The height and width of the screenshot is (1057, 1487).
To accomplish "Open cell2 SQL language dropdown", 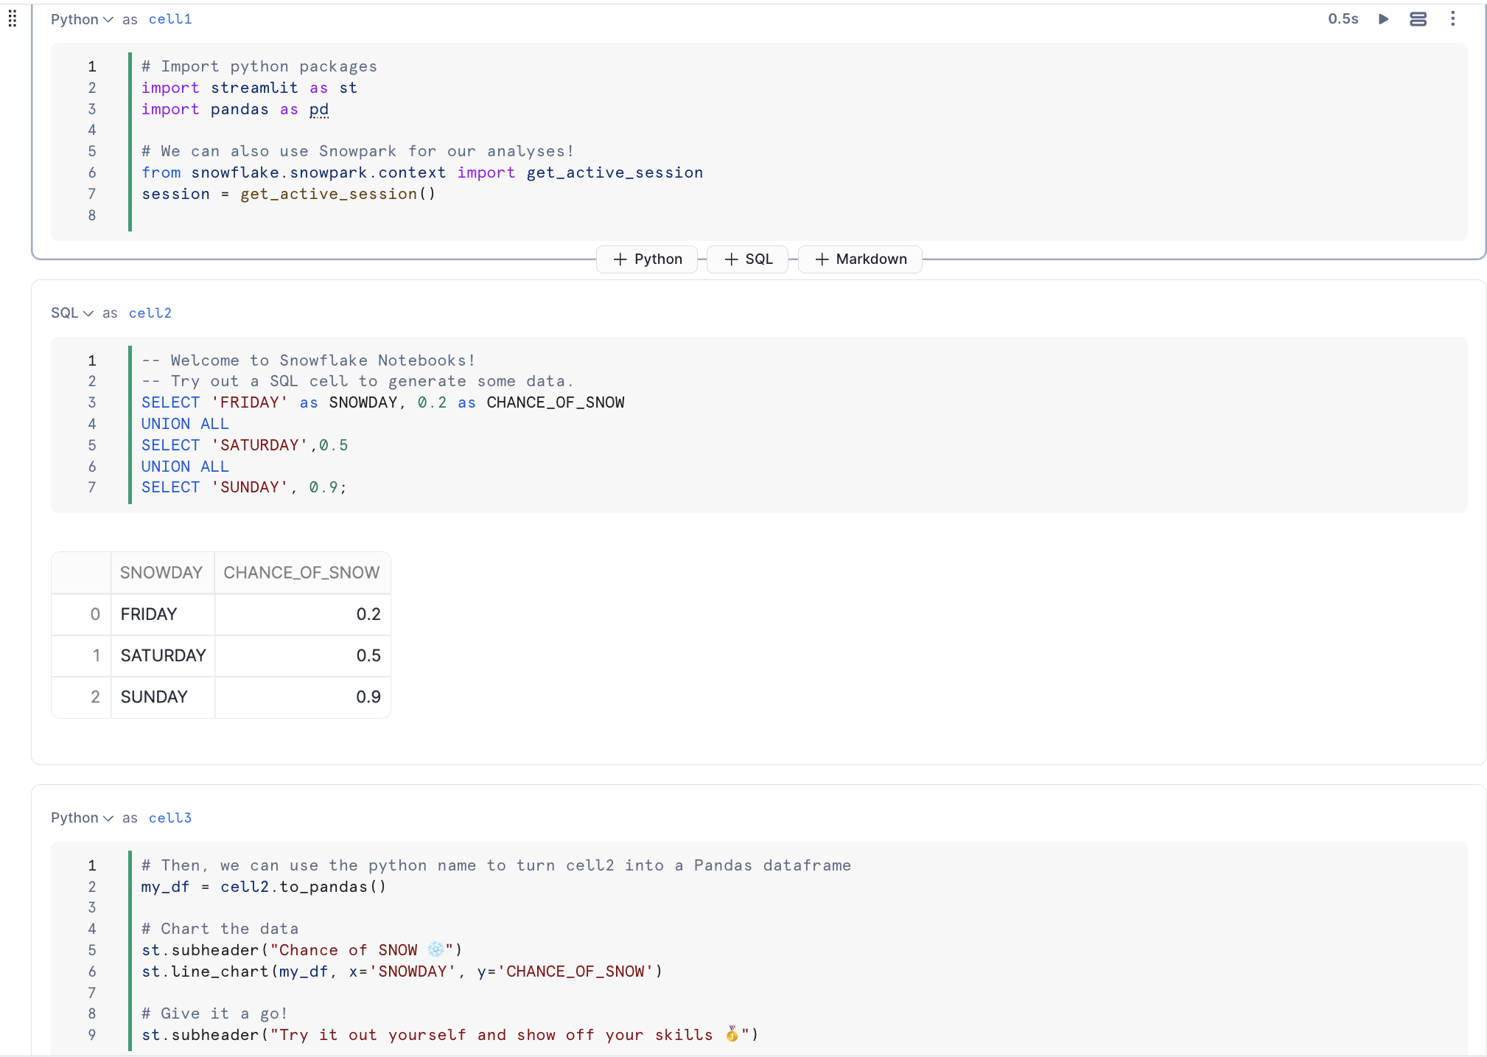I will click(71, 313).
